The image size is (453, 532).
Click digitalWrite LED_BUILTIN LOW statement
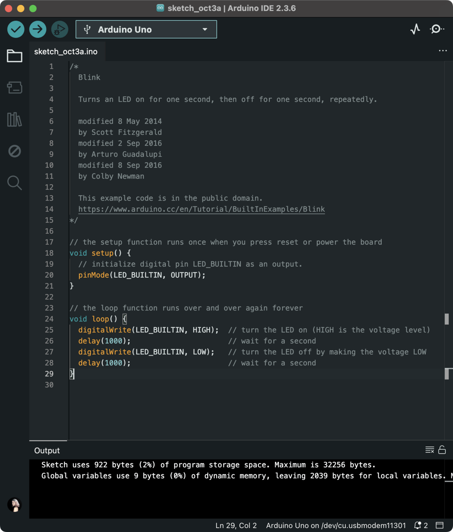(146, 352)
